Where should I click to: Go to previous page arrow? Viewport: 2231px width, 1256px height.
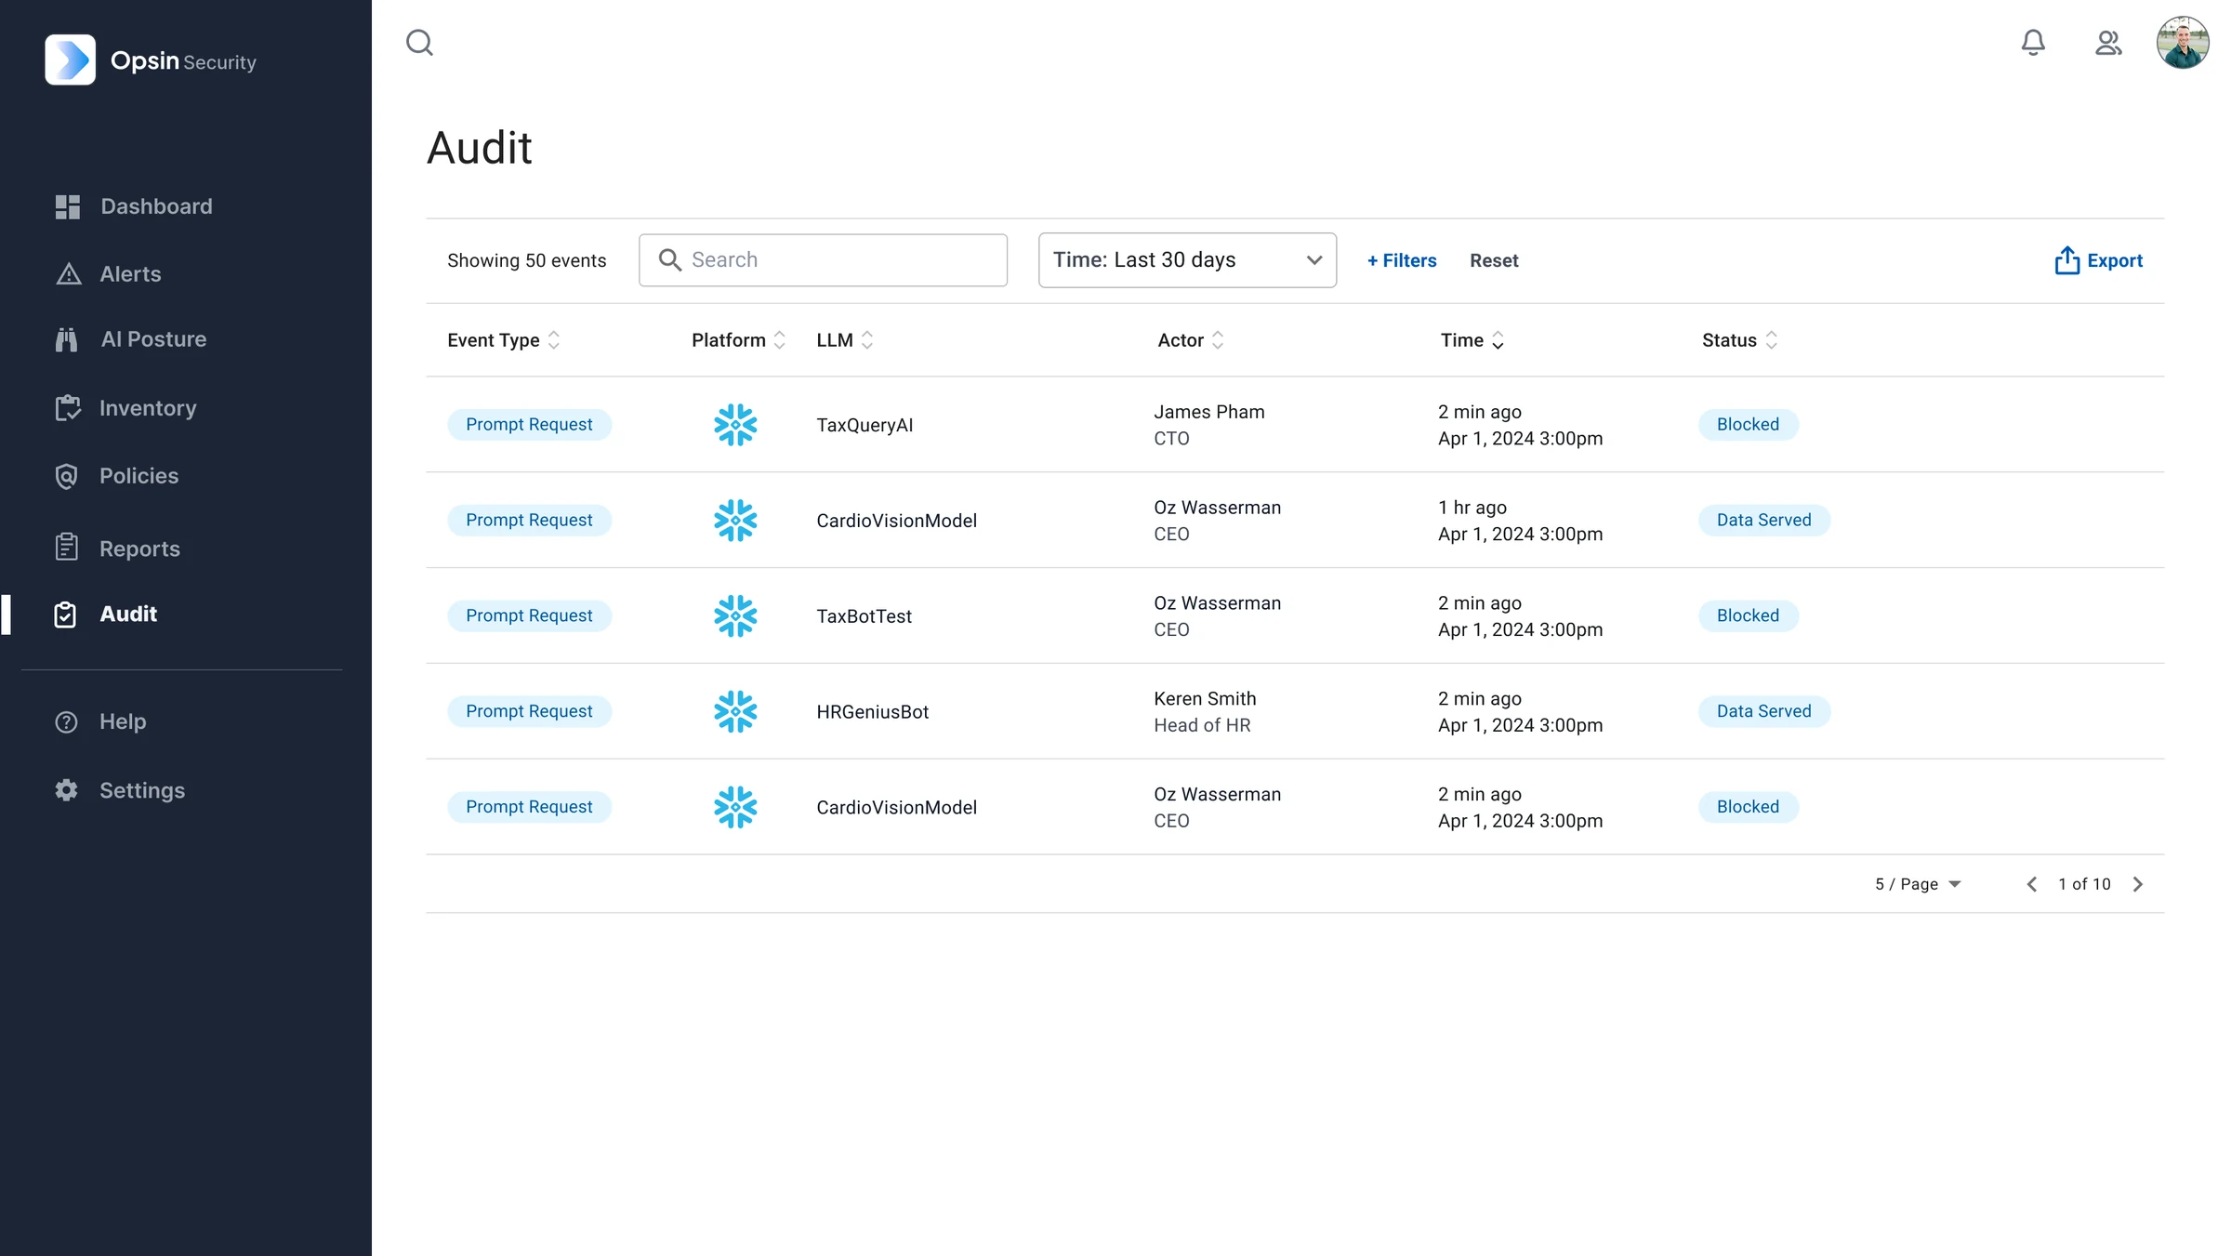pos(2032,884)
